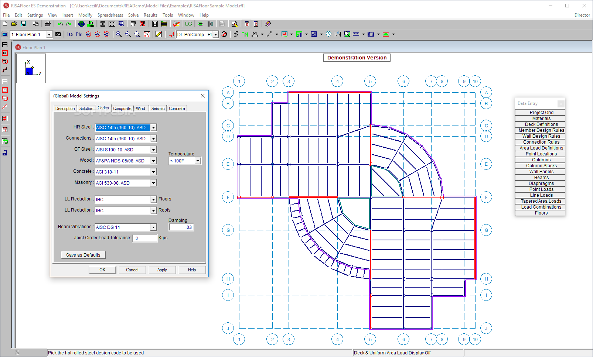This screenshot has height=357, width=593.
Task: Open an existing model file
Action: point(14,24)
